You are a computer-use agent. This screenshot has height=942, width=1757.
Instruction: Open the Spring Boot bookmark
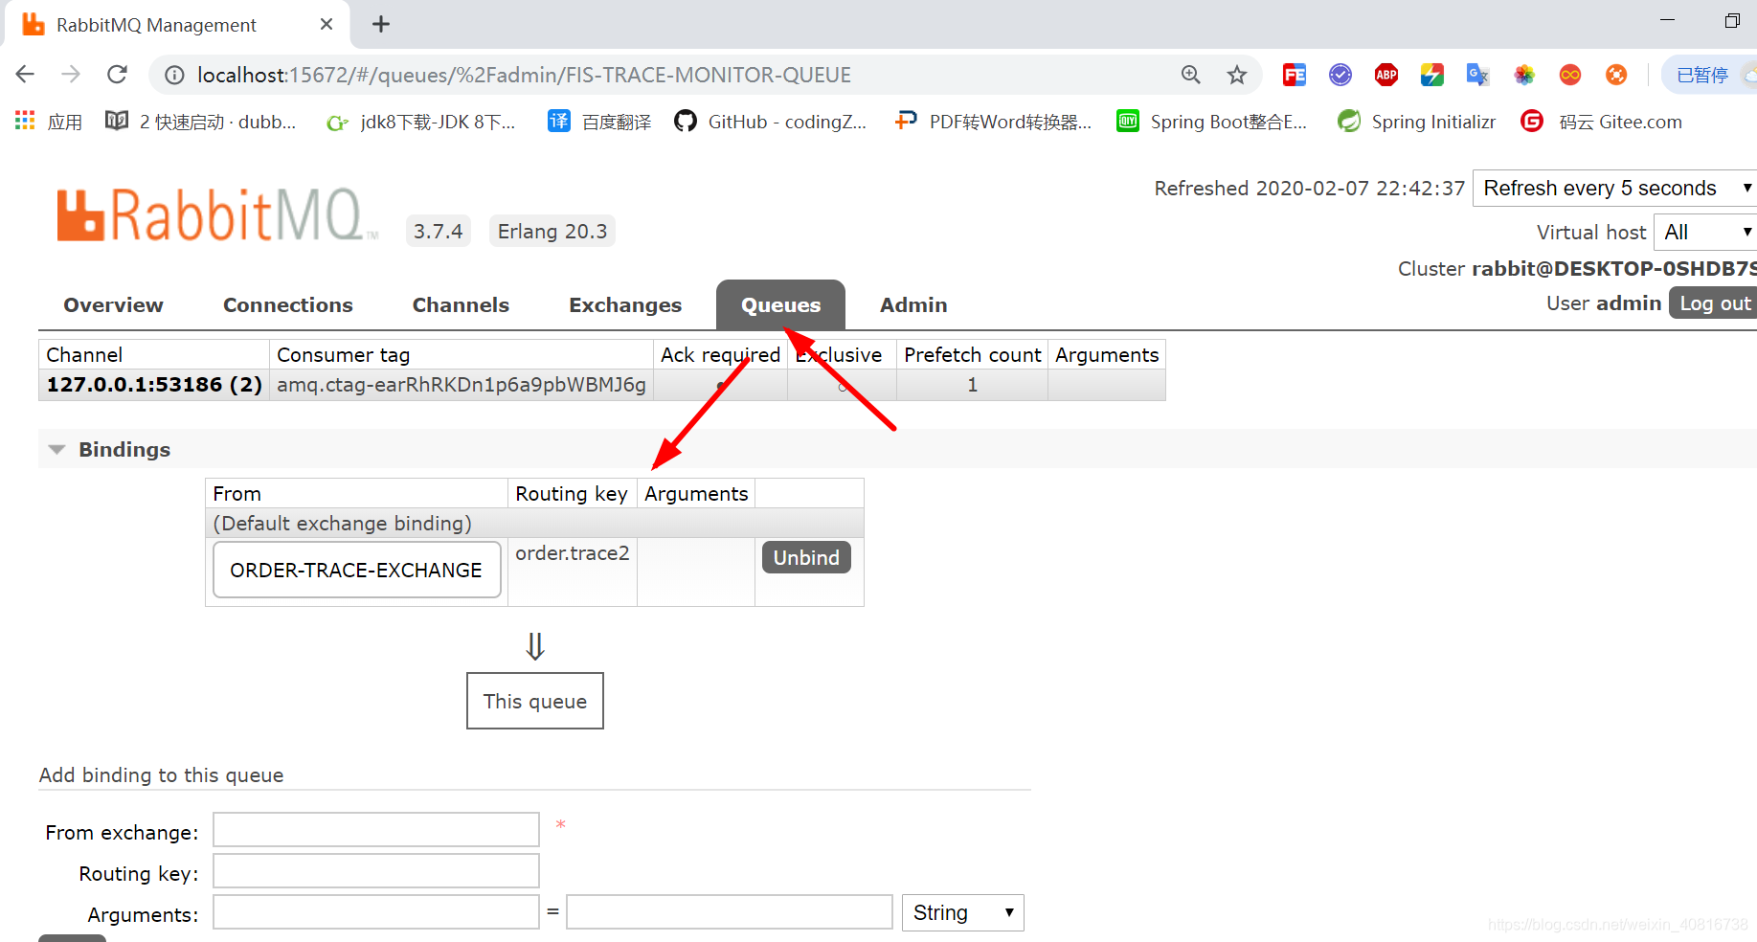[1212, 122]
